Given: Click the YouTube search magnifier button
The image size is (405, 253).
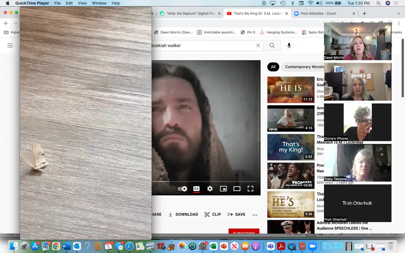Looking at the screenshot, I should tap(272, 46).
